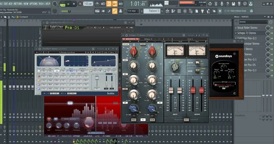The width and height of the screenshot is (274, 144).
Task: Toggle the multilink to controllers link icon
Action: click(115, 11)
